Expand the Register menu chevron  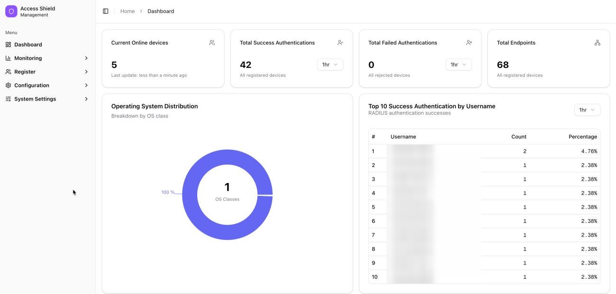pos(86,72)
